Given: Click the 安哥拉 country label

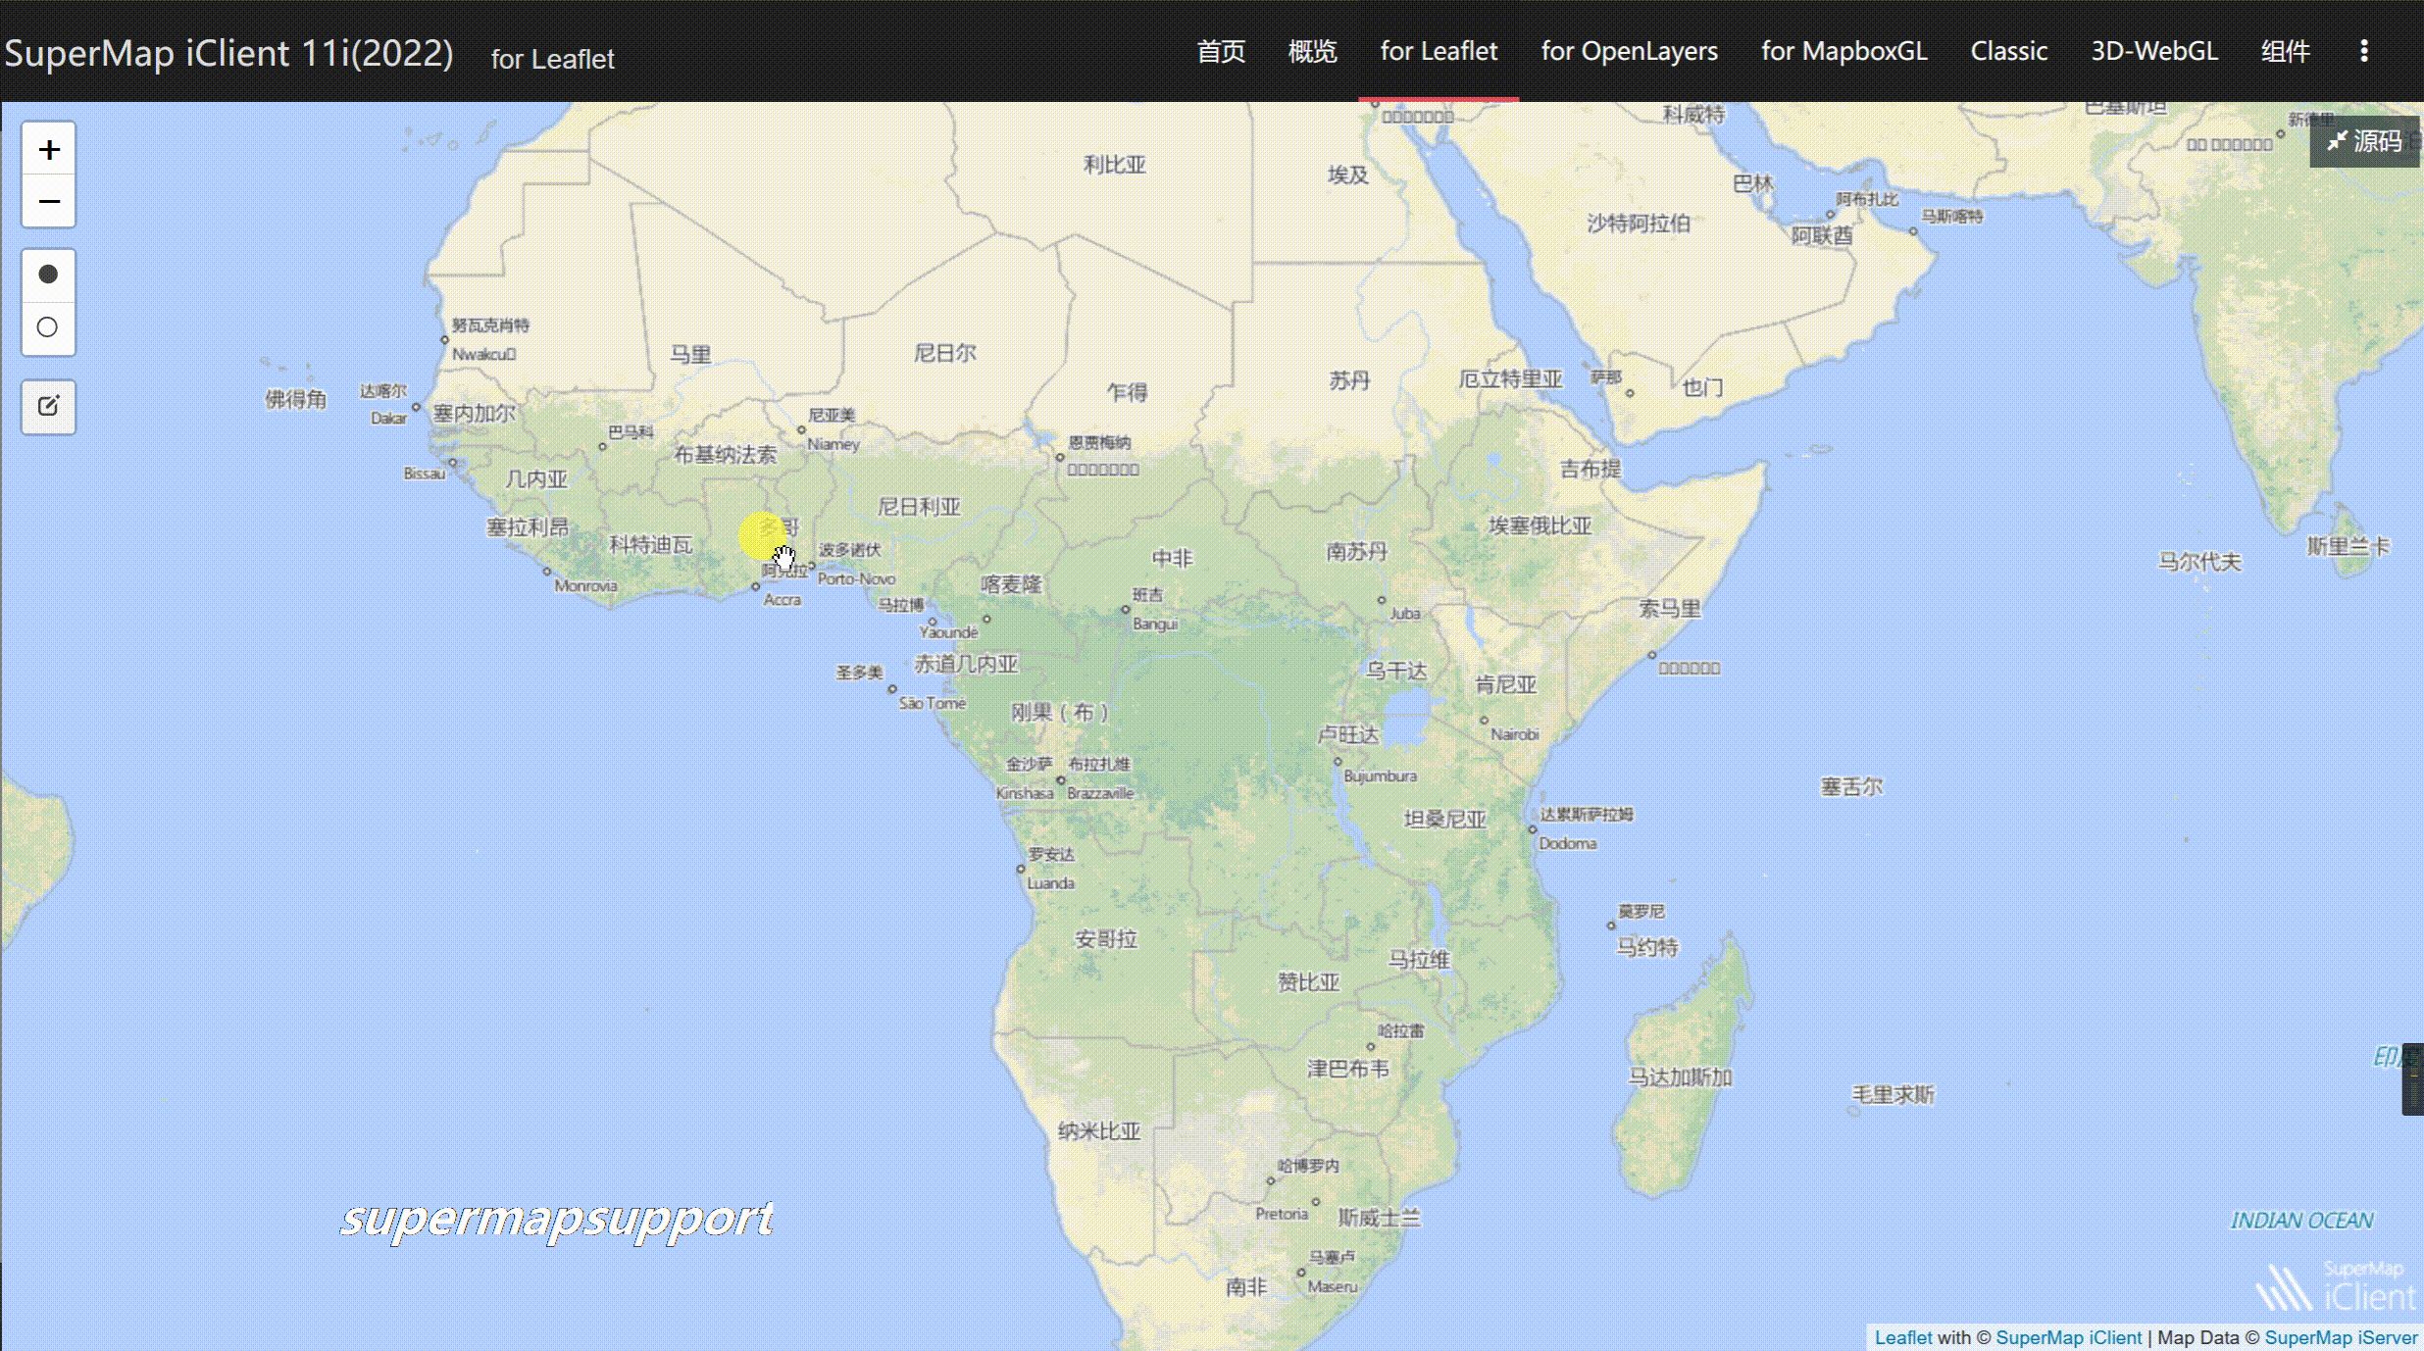Looking at the screenshot, I should point(1106,939).
